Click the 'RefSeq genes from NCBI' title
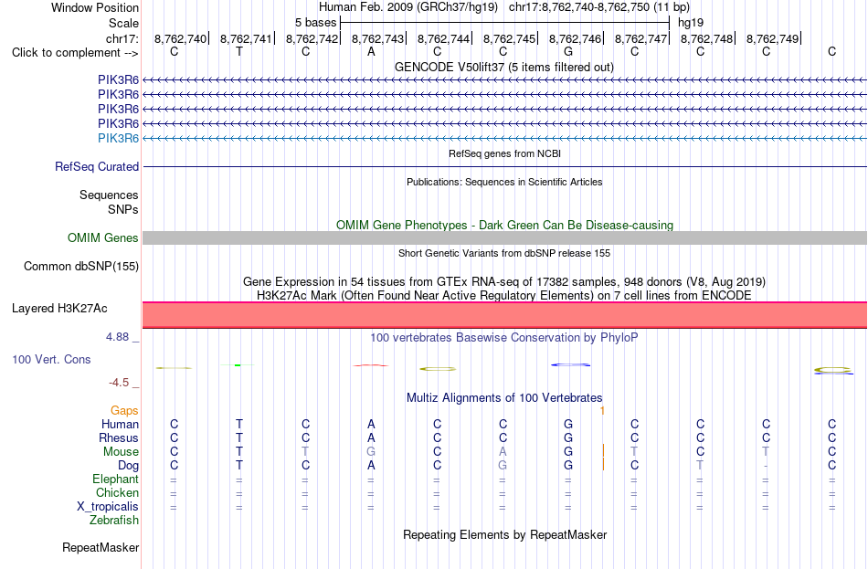The height and width of the screenshot is (569, 868). [x=504, y=153]
